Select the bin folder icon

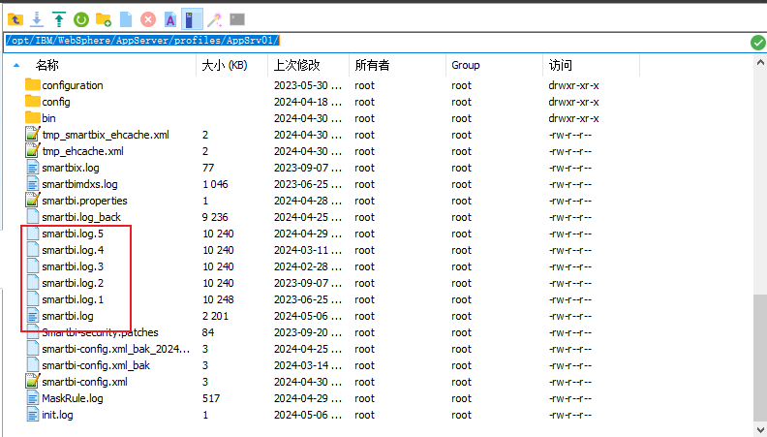tap(33, 117)
